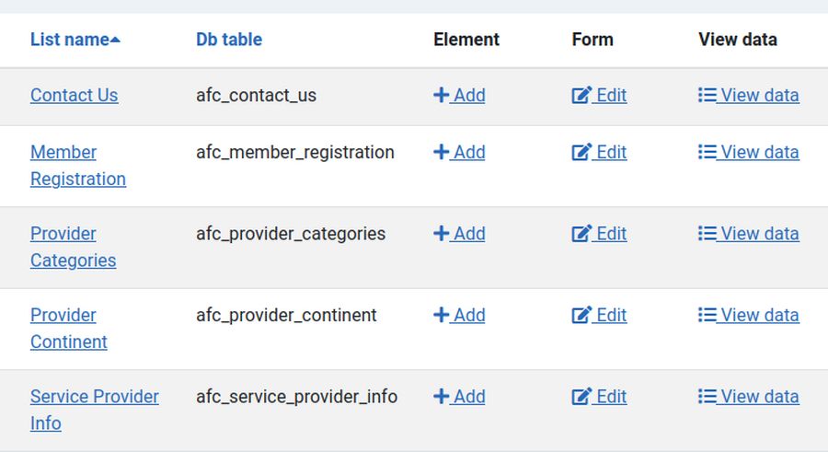Click the plus icon for Contact Us

point(441,95)
